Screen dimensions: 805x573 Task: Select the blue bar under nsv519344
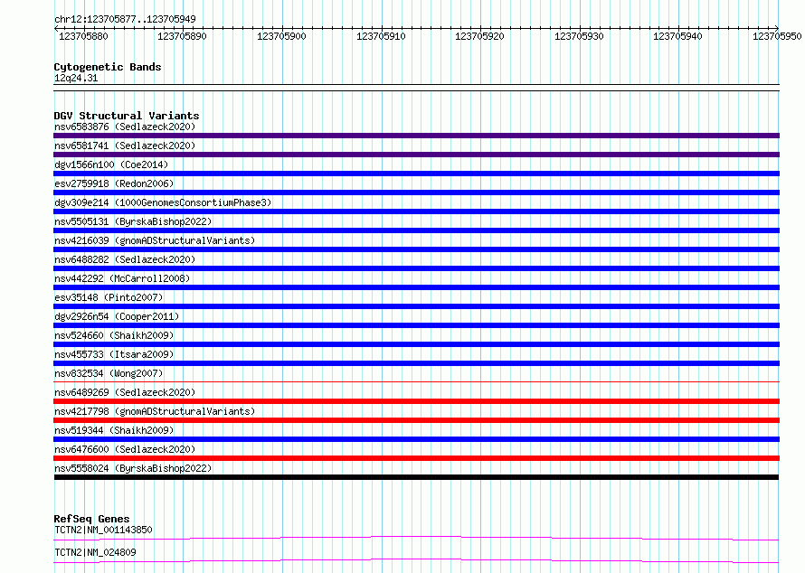[416, 439]
